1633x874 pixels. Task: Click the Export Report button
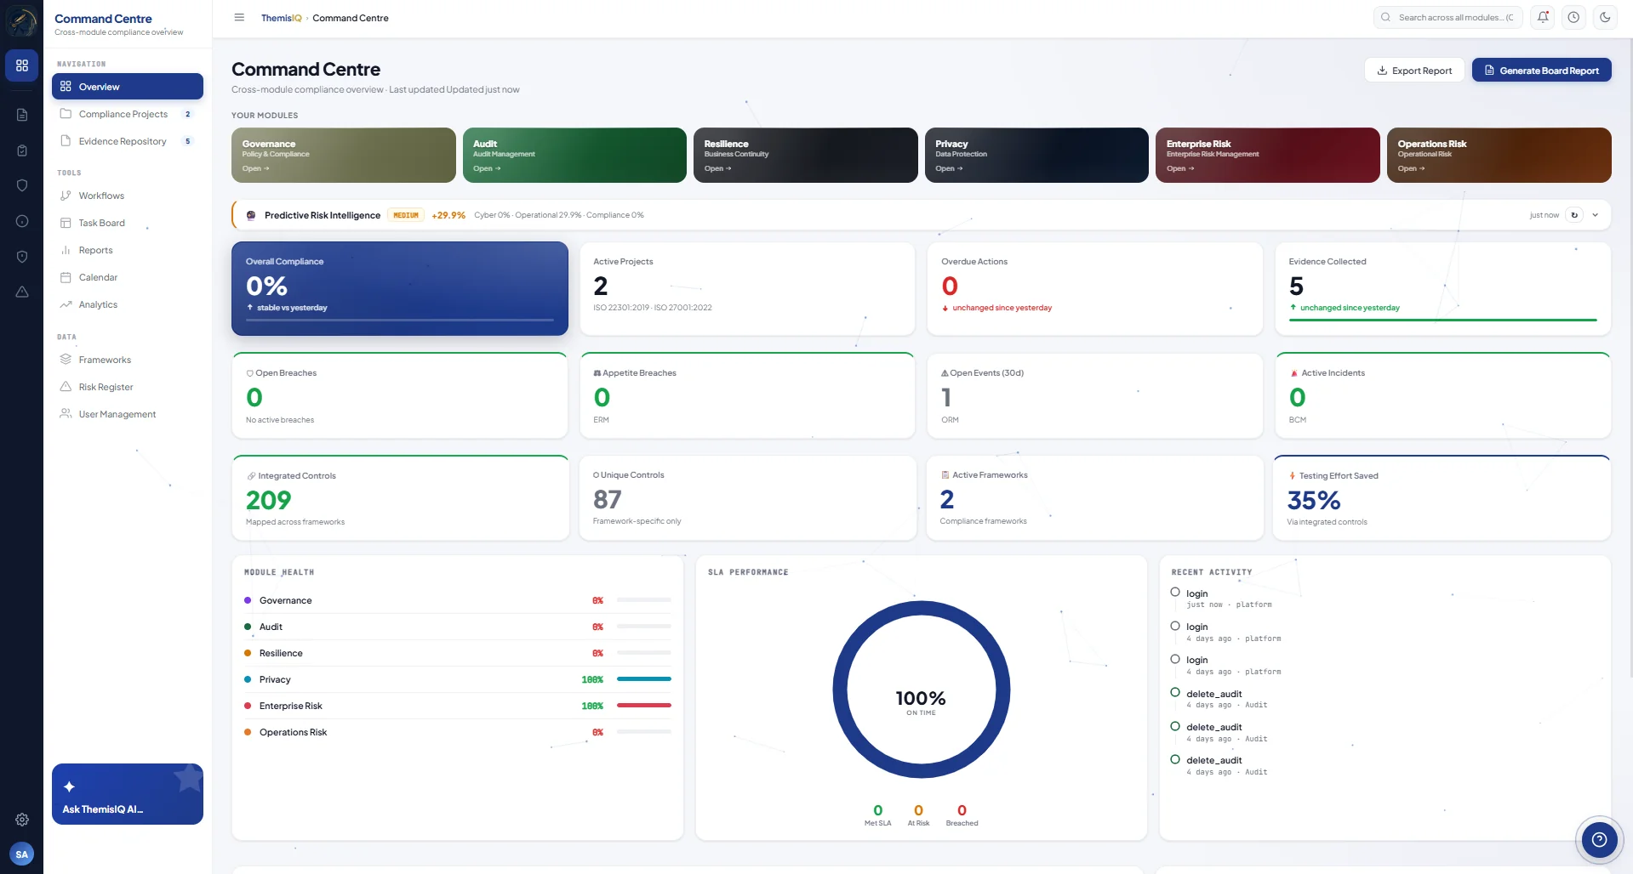[x=1414, y=71]
